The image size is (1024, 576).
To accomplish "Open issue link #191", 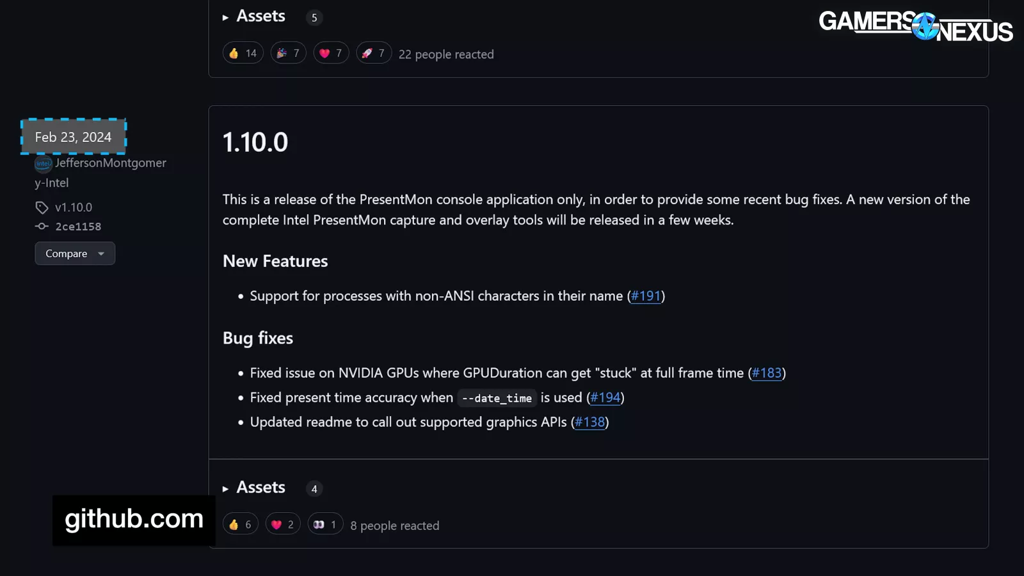I will (645, 296).
